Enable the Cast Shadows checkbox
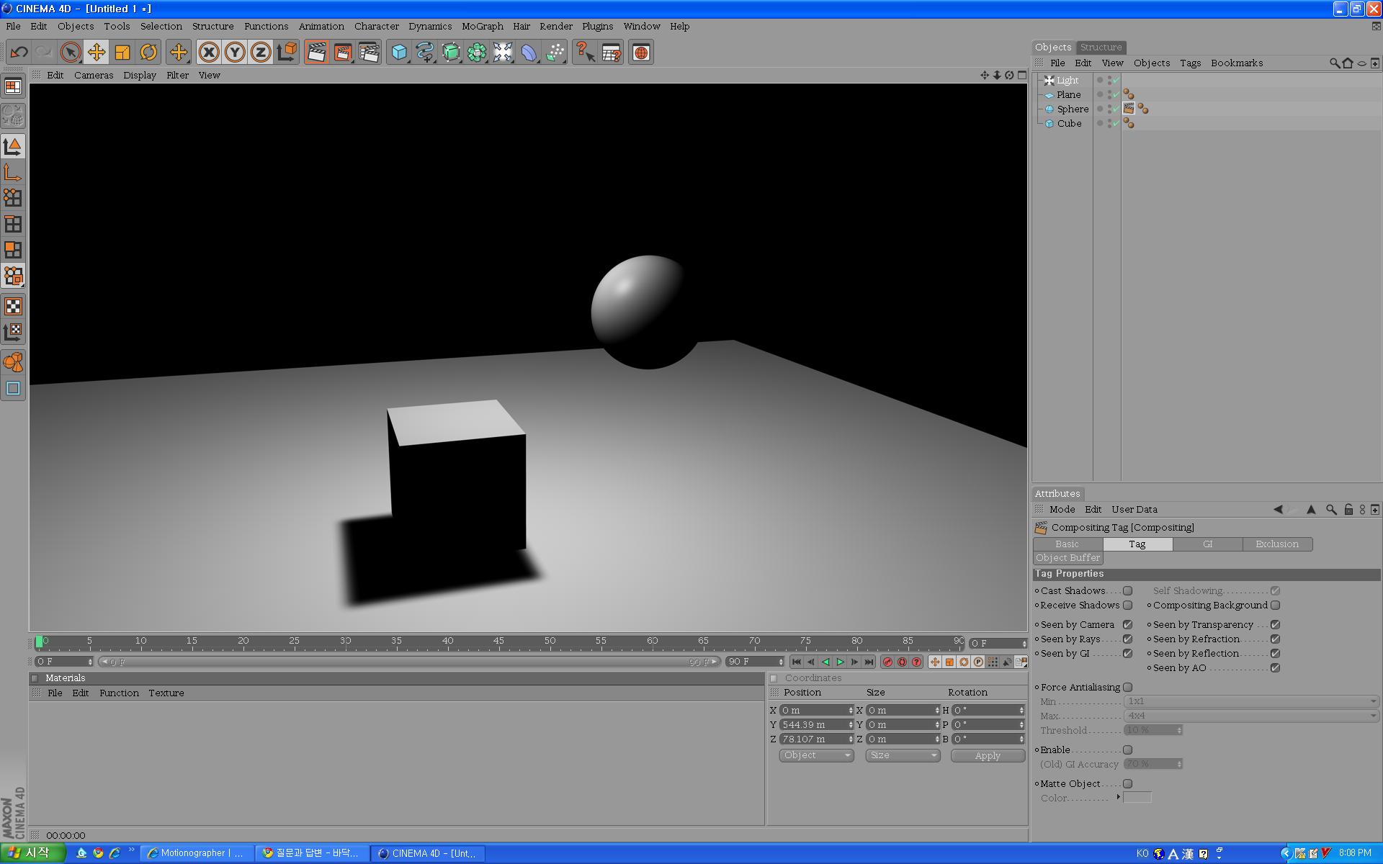This screenshot has width=1383, height=864. pyautogui.click(x=1128, y=590)
